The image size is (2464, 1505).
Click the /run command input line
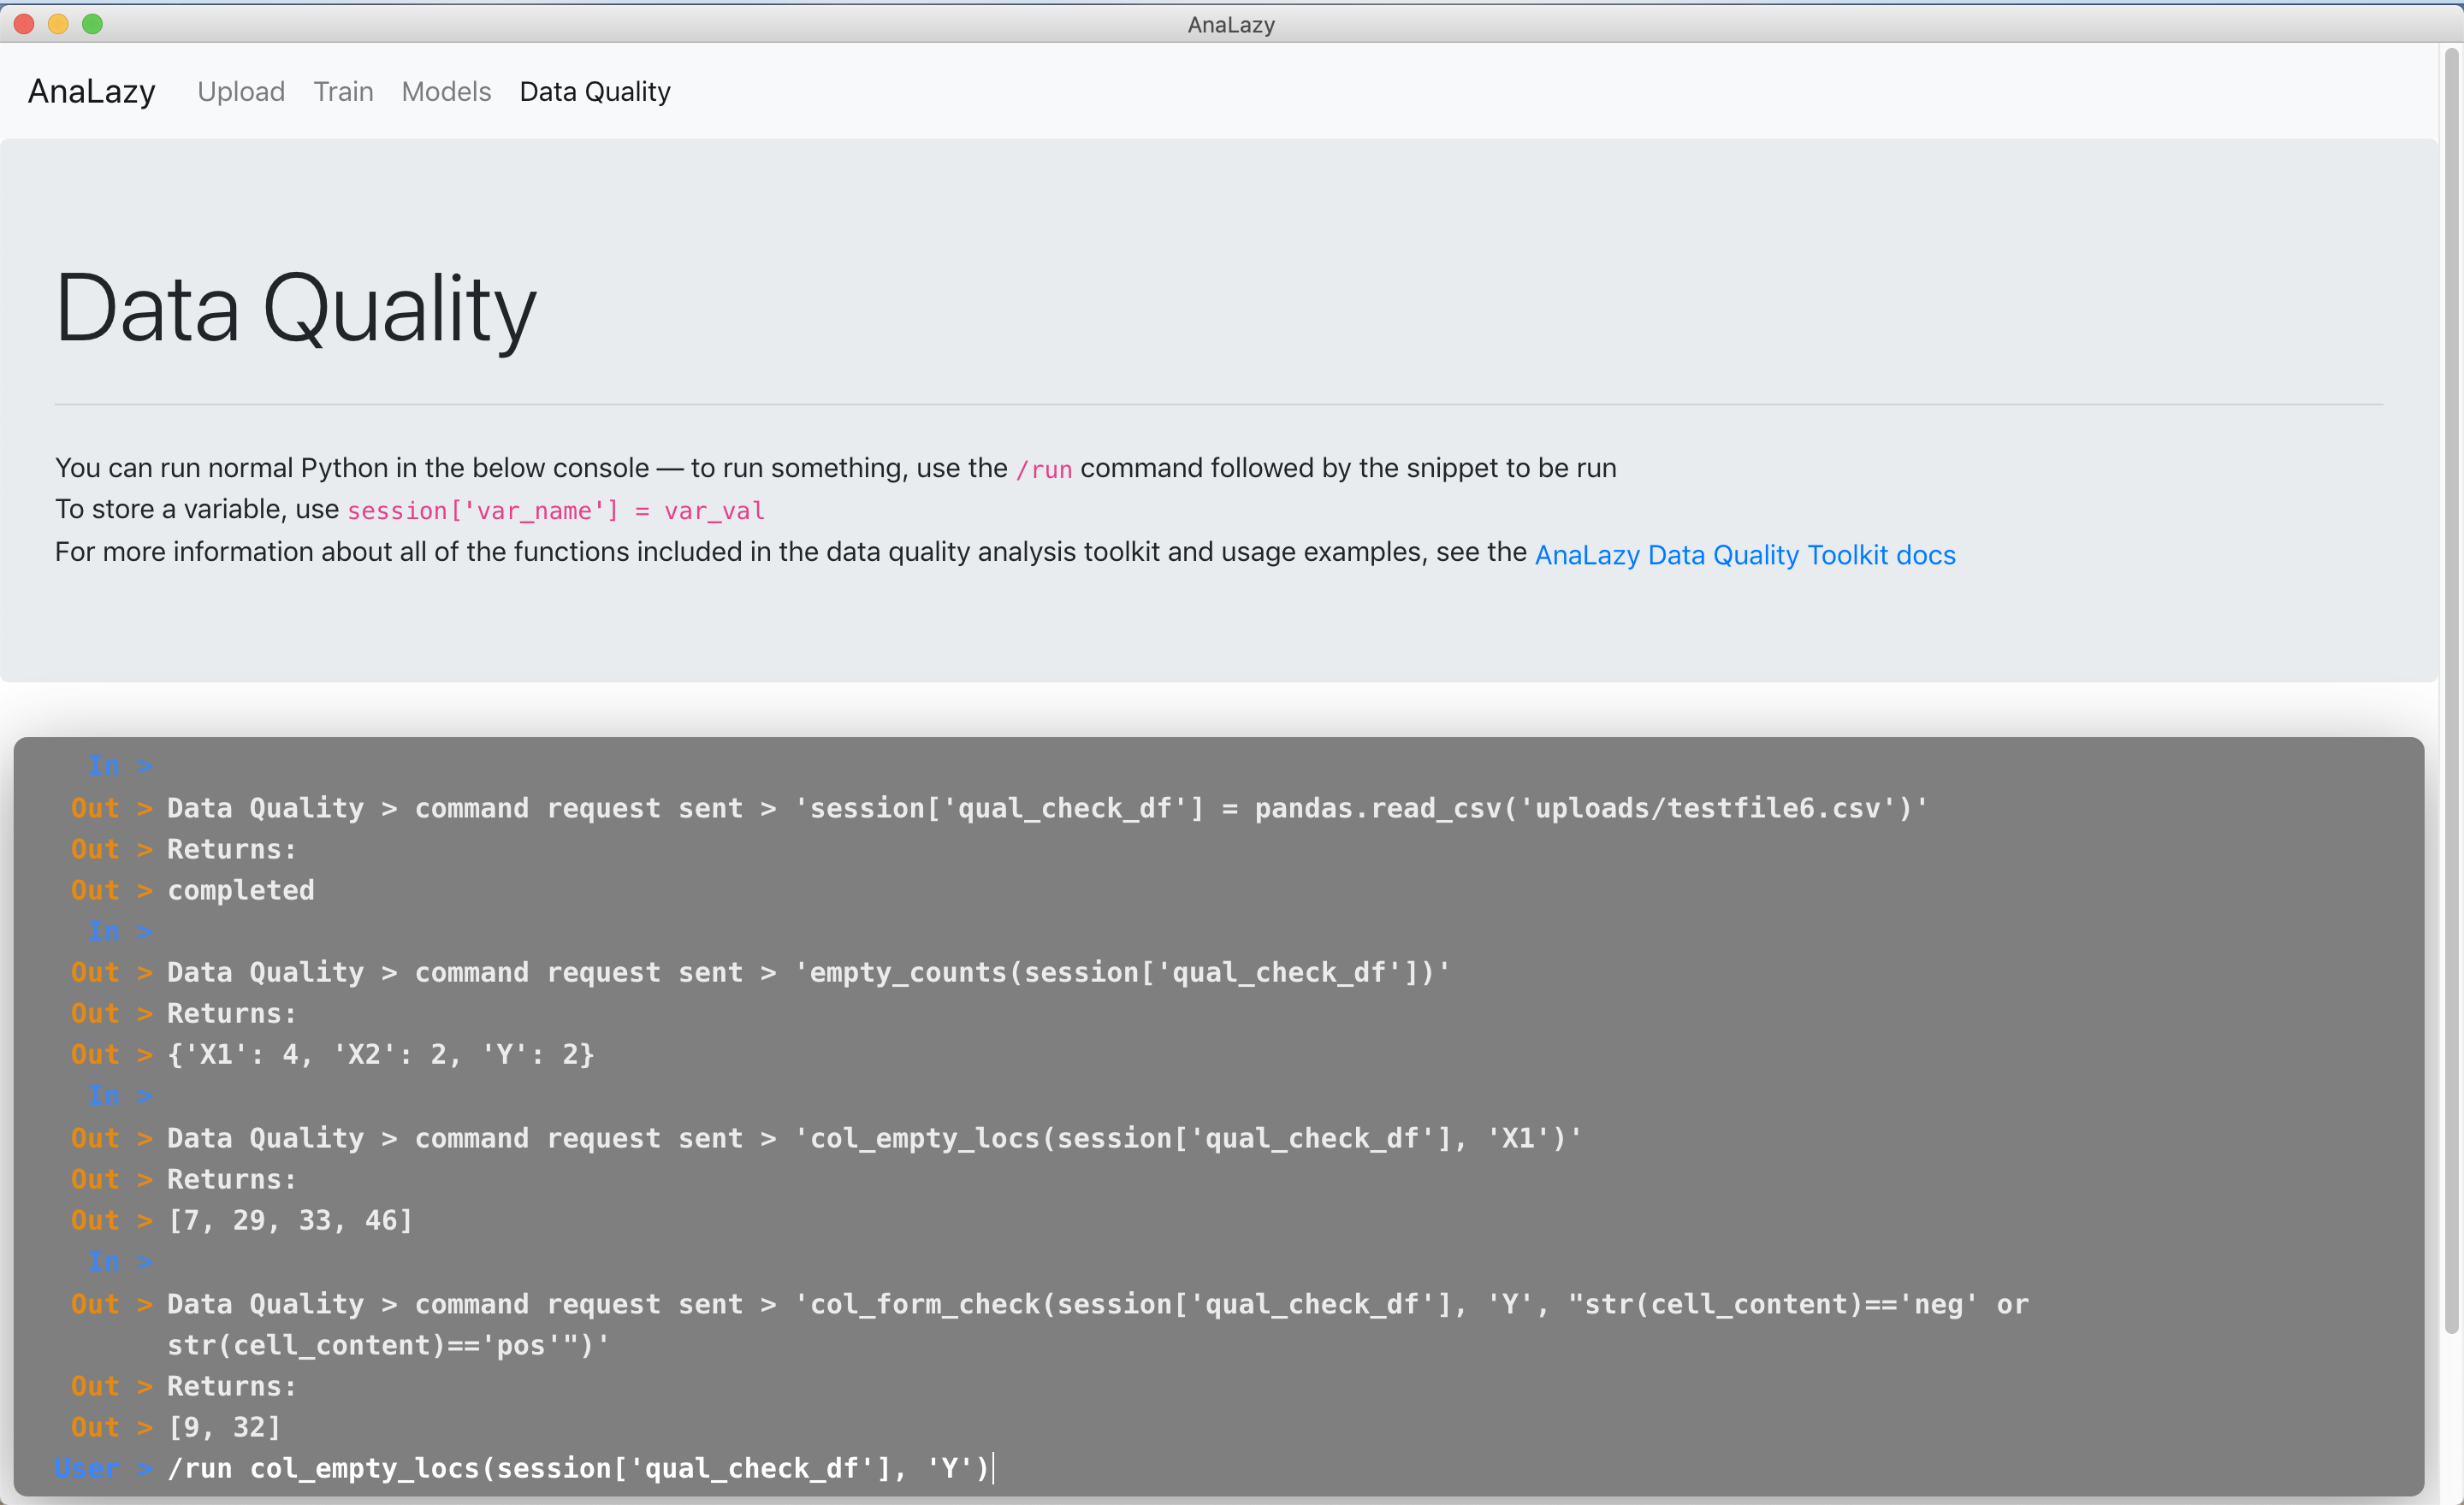580,1468
